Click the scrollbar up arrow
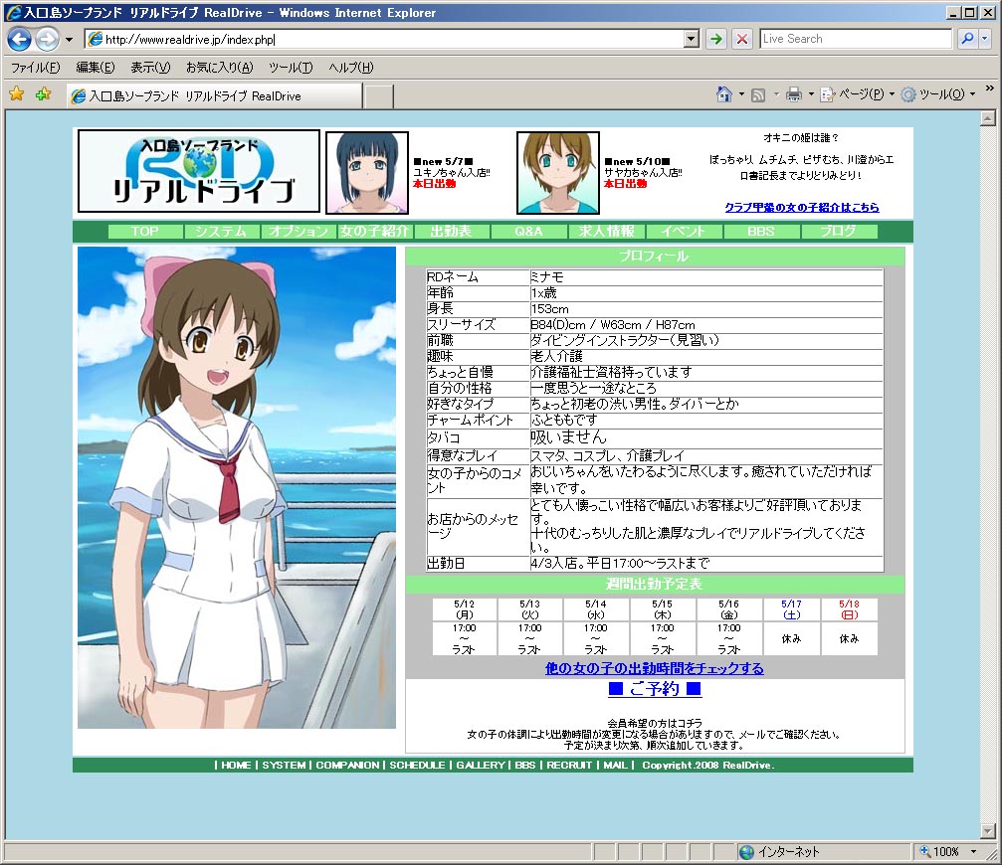The height and width of the screenshot is (865, 1002). click(988, 118)
